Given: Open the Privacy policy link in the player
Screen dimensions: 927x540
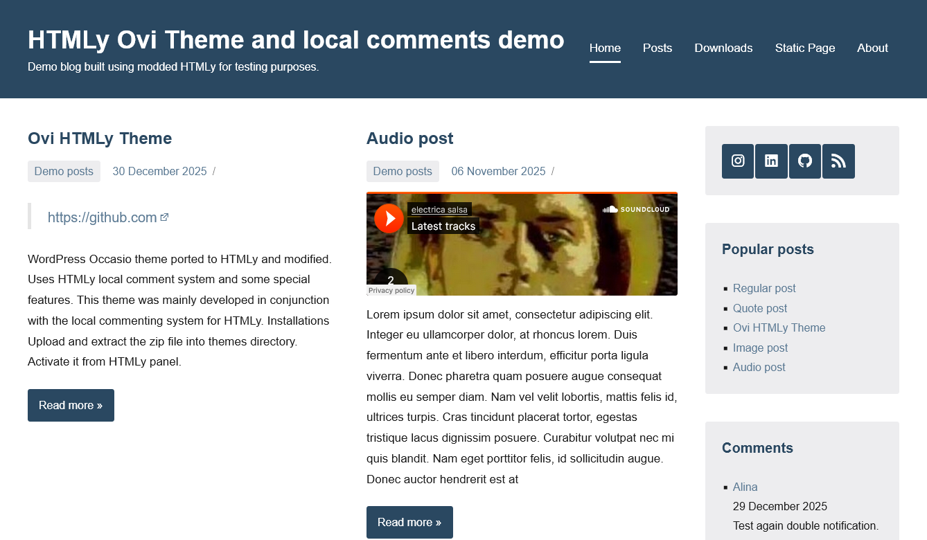Looking at the screenshot, I should (x=391, y=290).
